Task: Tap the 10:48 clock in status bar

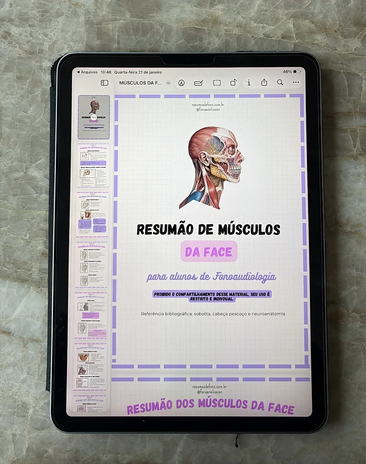Action: [106, 72]
